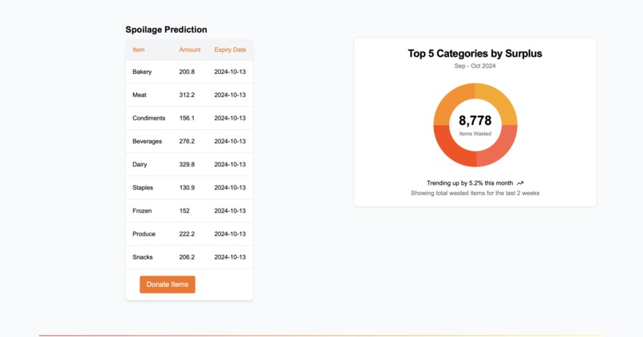Select the Expiry Date column header
The width and height of the screenshot is (643, 337).
(x=230, y=49)
